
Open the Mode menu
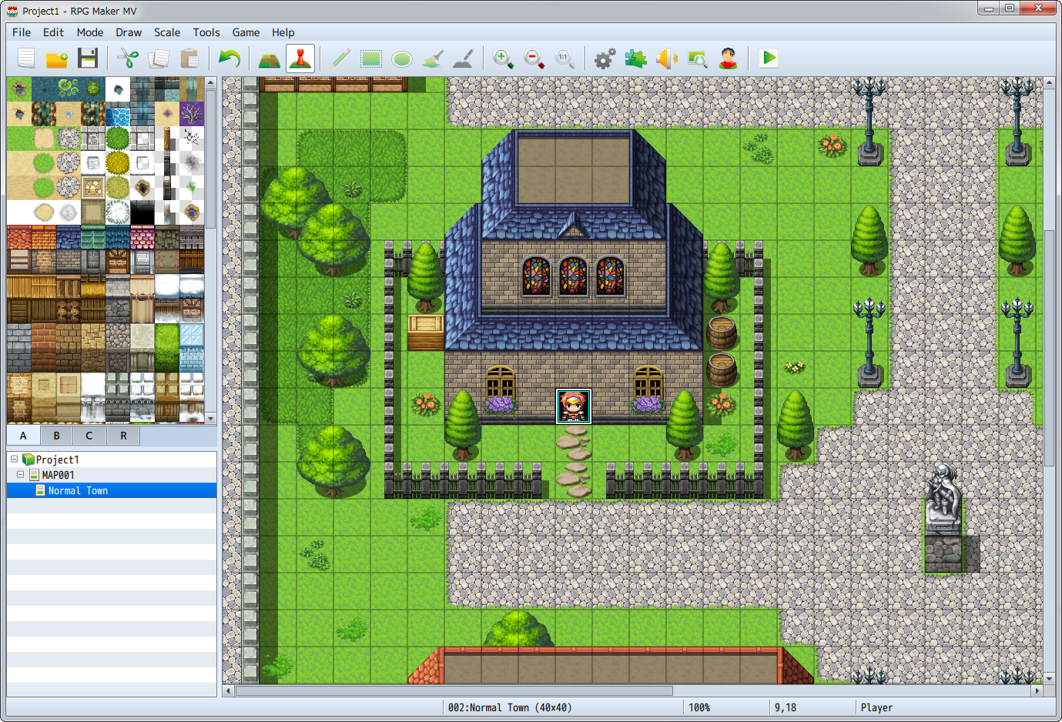click(90, 32)
